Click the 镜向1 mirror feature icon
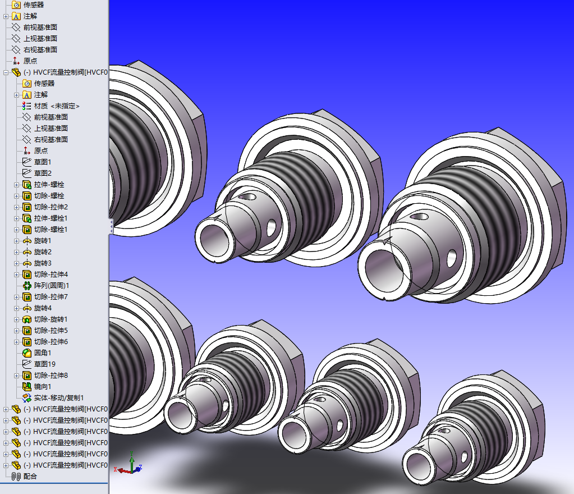Image resolution: width=574 pixels, height=494 pixels. pos(27,387)
